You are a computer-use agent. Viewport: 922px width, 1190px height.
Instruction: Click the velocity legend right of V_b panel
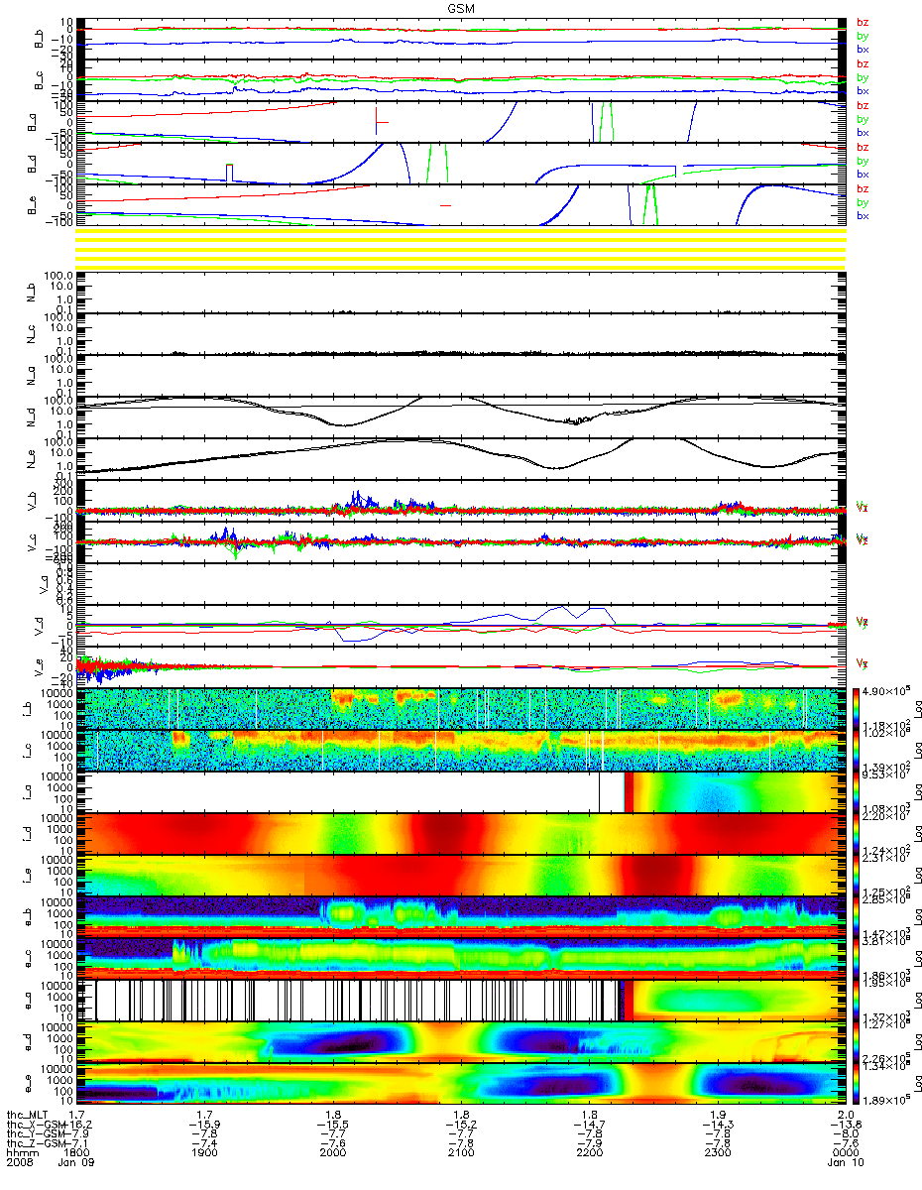tap(861, 507)
